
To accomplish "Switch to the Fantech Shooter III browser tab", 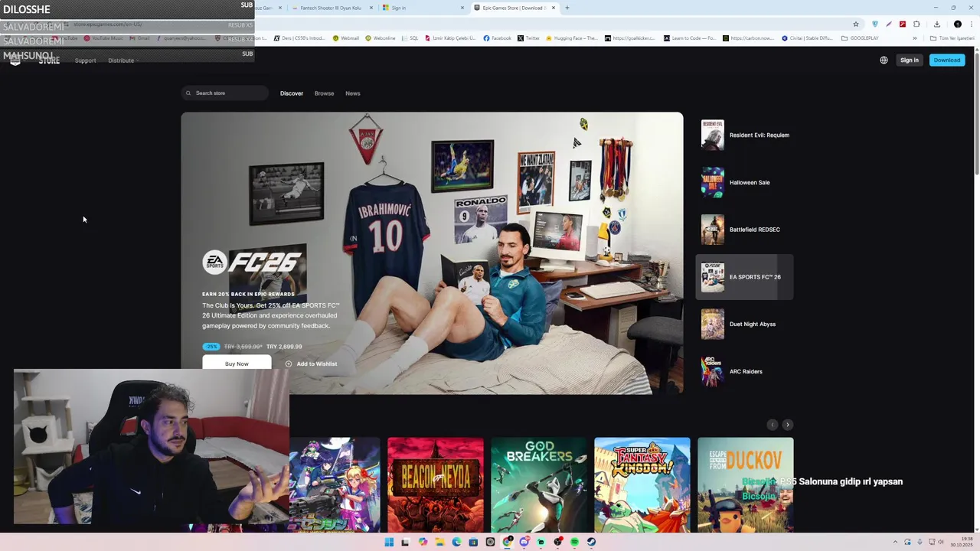I will (x=331, y=8).
